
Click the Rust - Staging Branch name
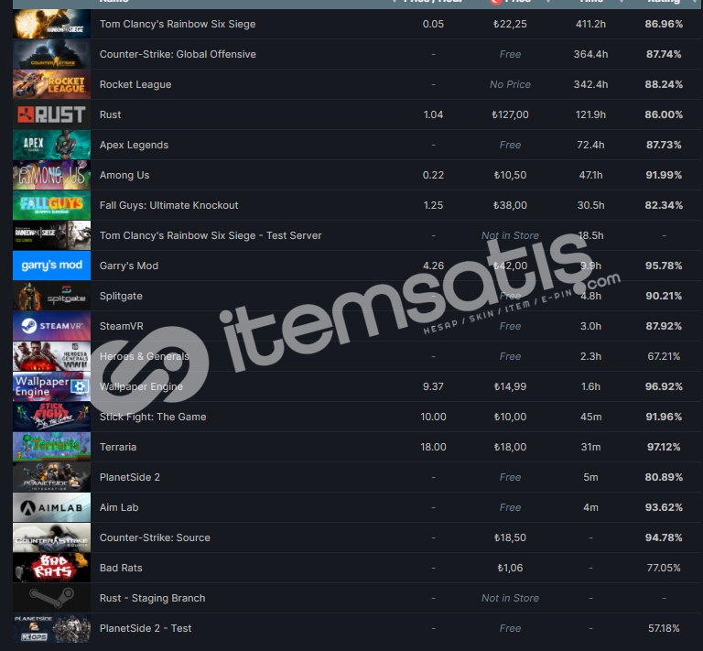point(153,598)
